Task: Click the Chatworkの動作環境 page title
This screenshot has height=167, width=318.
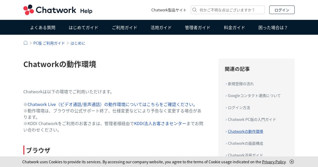Action: [60, 64]
